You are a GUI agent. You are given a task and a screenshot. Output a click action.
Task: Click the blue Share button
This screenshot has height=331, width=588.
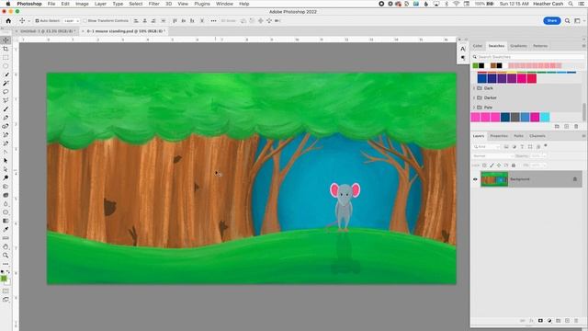[x=551, y=21]
